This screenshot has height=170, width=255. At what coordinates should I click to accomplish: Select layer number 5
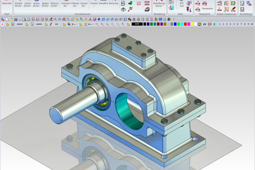(x=233, y=24)
